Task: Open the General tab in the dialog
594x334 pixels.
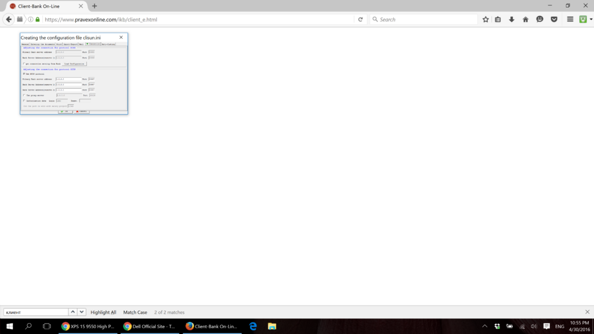Action: (25, 44)
